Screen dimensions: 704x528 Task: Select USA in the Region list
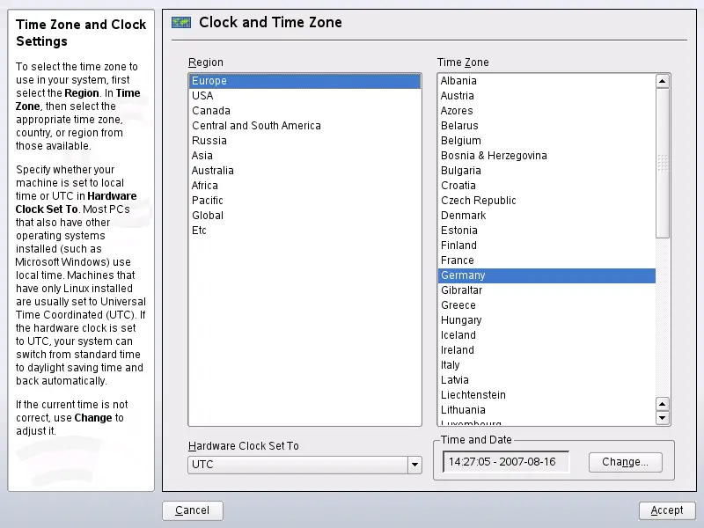click(202, 96)
